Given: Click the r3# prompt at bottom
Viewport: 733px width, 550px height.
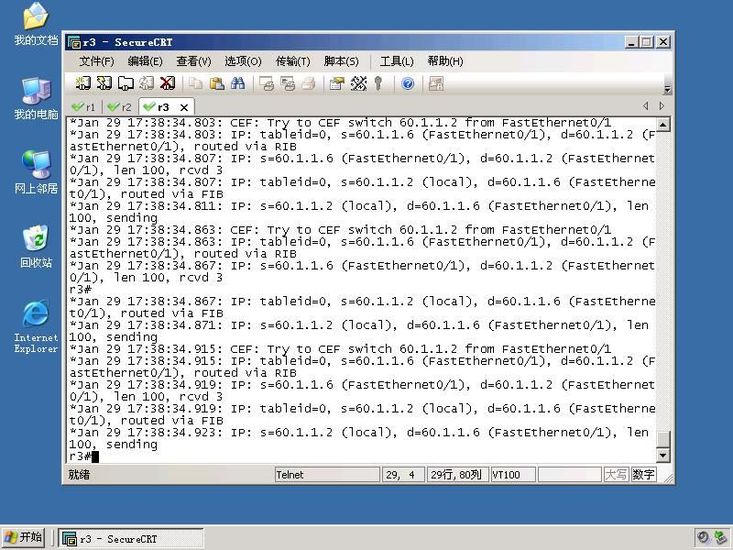Looking at the screenshot, I should coord(81,456).
